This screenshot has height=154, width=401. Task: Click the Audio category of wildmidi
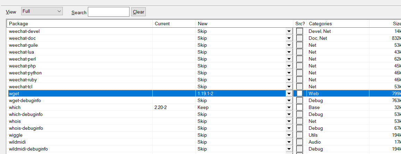pyautogui.click(x=315, y=142)
